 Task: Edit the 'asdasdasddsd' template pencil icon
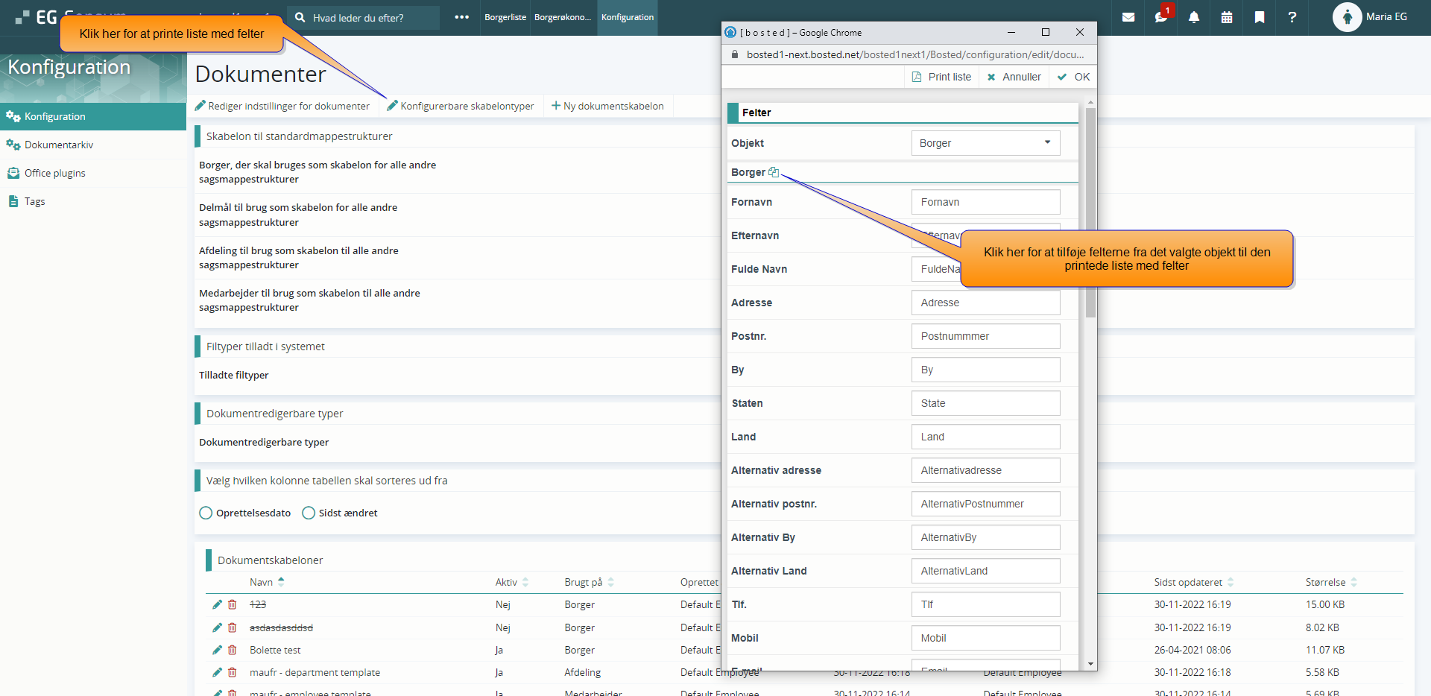pos(217,627)
